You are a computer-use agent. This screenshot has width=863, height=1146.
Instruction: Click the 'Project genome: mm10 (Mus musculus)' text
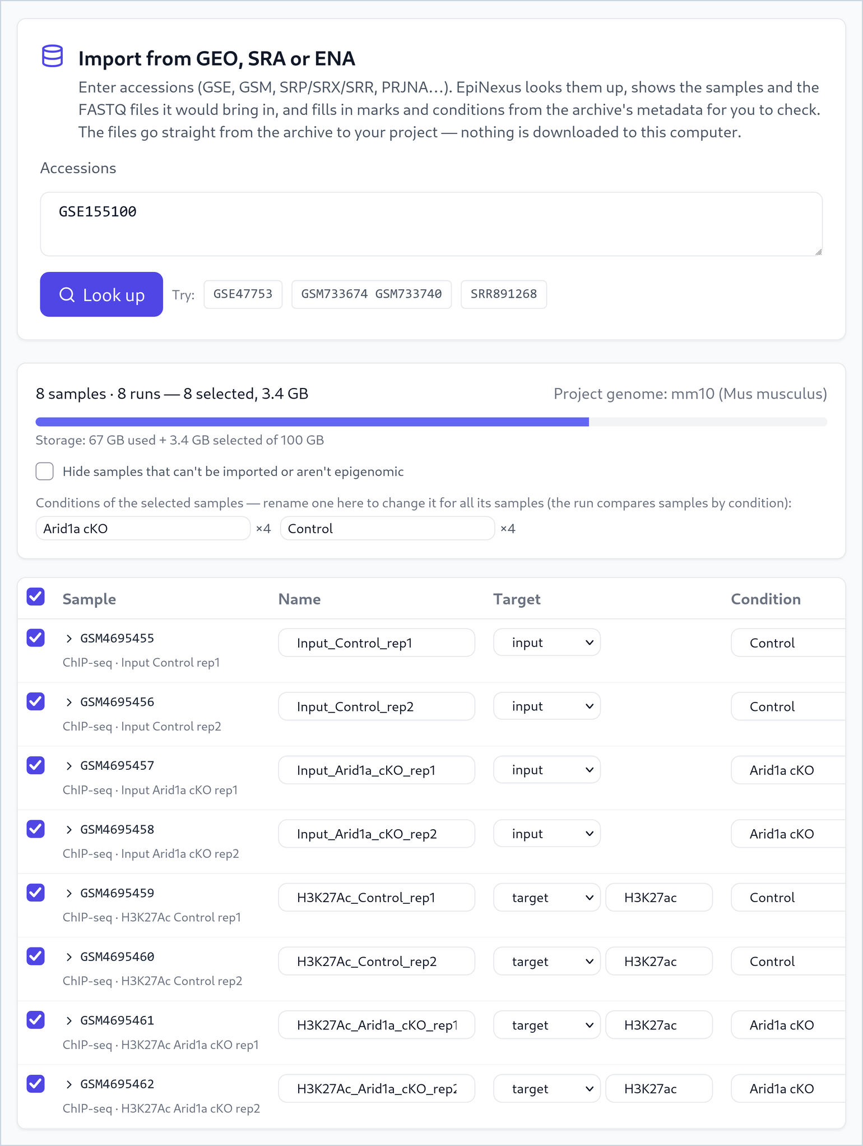click(690, 394)
